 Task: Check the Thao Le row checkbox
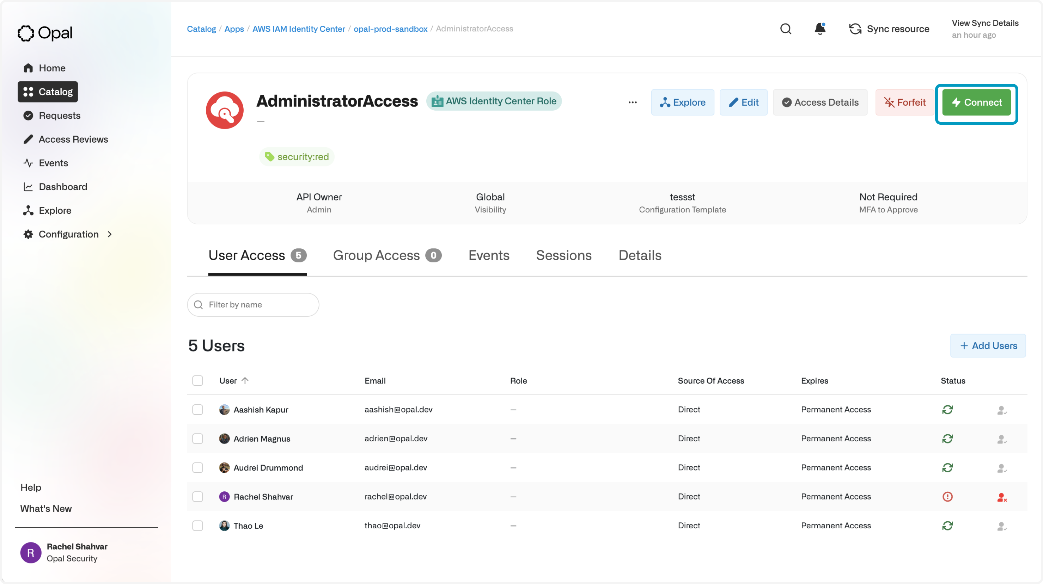pyautogui.click(x=197, y=526)
